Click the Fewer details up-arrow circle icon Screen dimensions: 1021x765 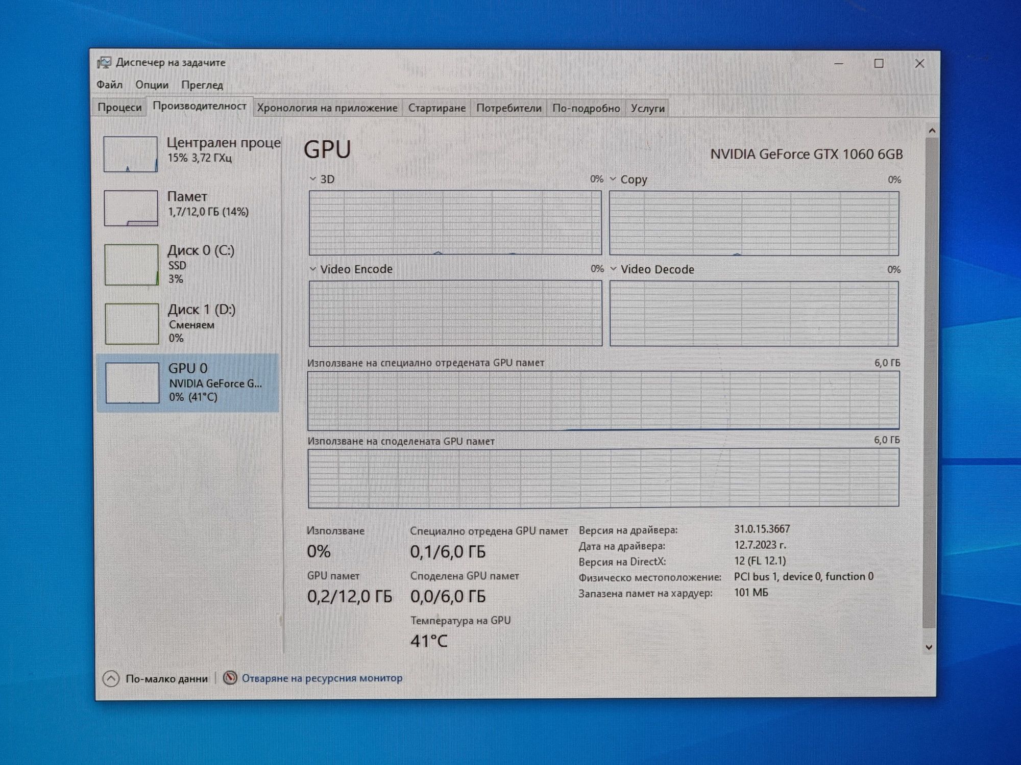111,679
